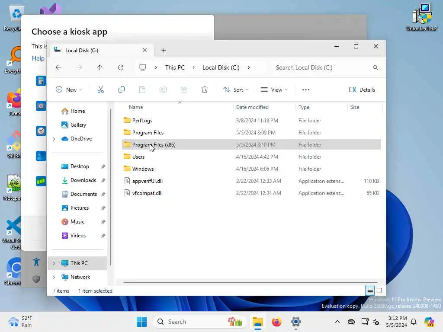Open Music in the sidebar

click(x=77, y=222)
